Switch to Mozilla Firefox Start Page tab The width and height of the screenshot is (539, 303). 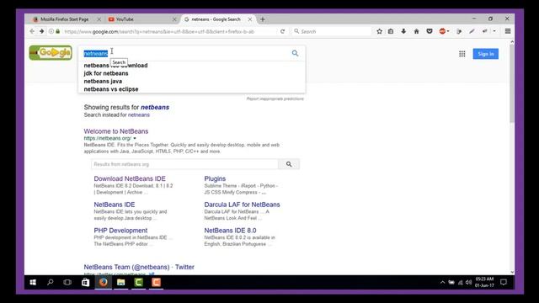click(x=65, y=19)
